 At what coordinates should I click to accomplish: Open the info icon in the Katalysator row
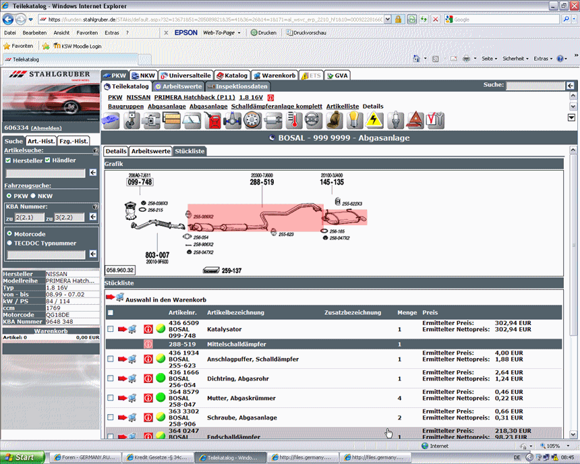pyautogui.click(x=148, y=329)
